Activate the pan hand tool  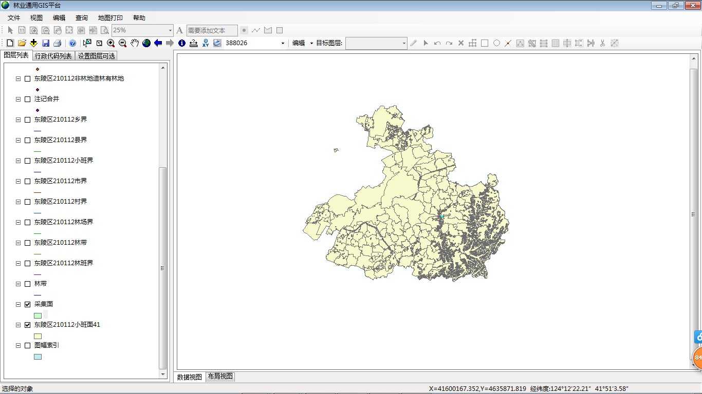(135, 43)
